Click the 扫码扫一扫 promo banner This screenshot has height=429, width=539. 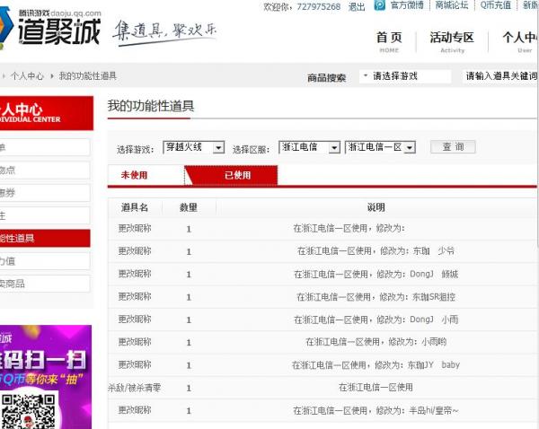point(46,377)
